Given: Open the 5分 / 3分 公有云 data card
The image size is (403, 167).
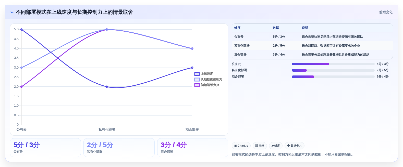Looking at the screenshot, I should [45, 148].
